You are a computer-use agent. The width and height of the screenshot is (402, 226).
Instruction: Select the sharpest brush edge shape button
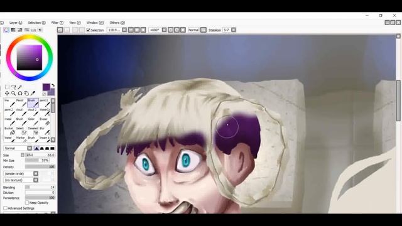click(x=36, y=148)
